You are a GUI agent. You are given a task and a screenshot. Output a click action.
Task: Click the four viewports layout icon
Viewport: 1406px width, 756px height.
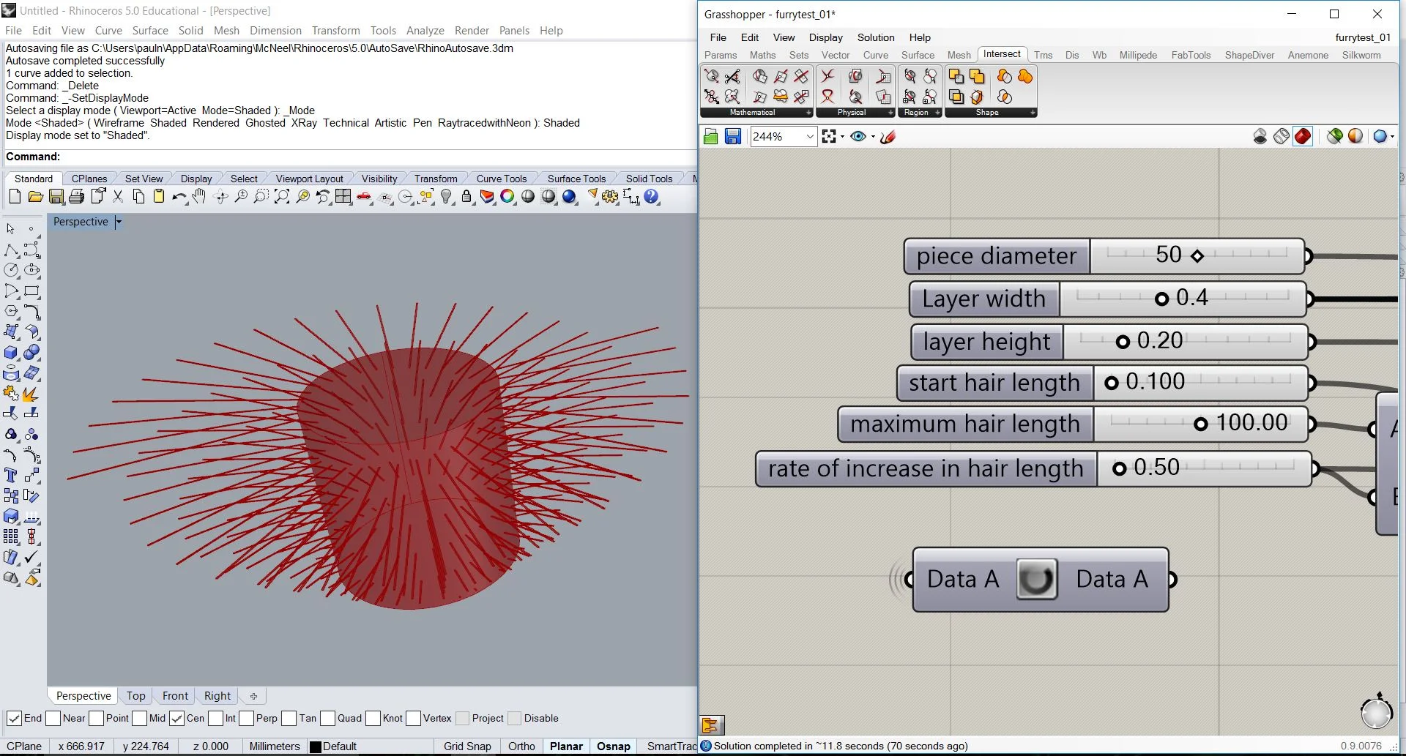(343, 196)
